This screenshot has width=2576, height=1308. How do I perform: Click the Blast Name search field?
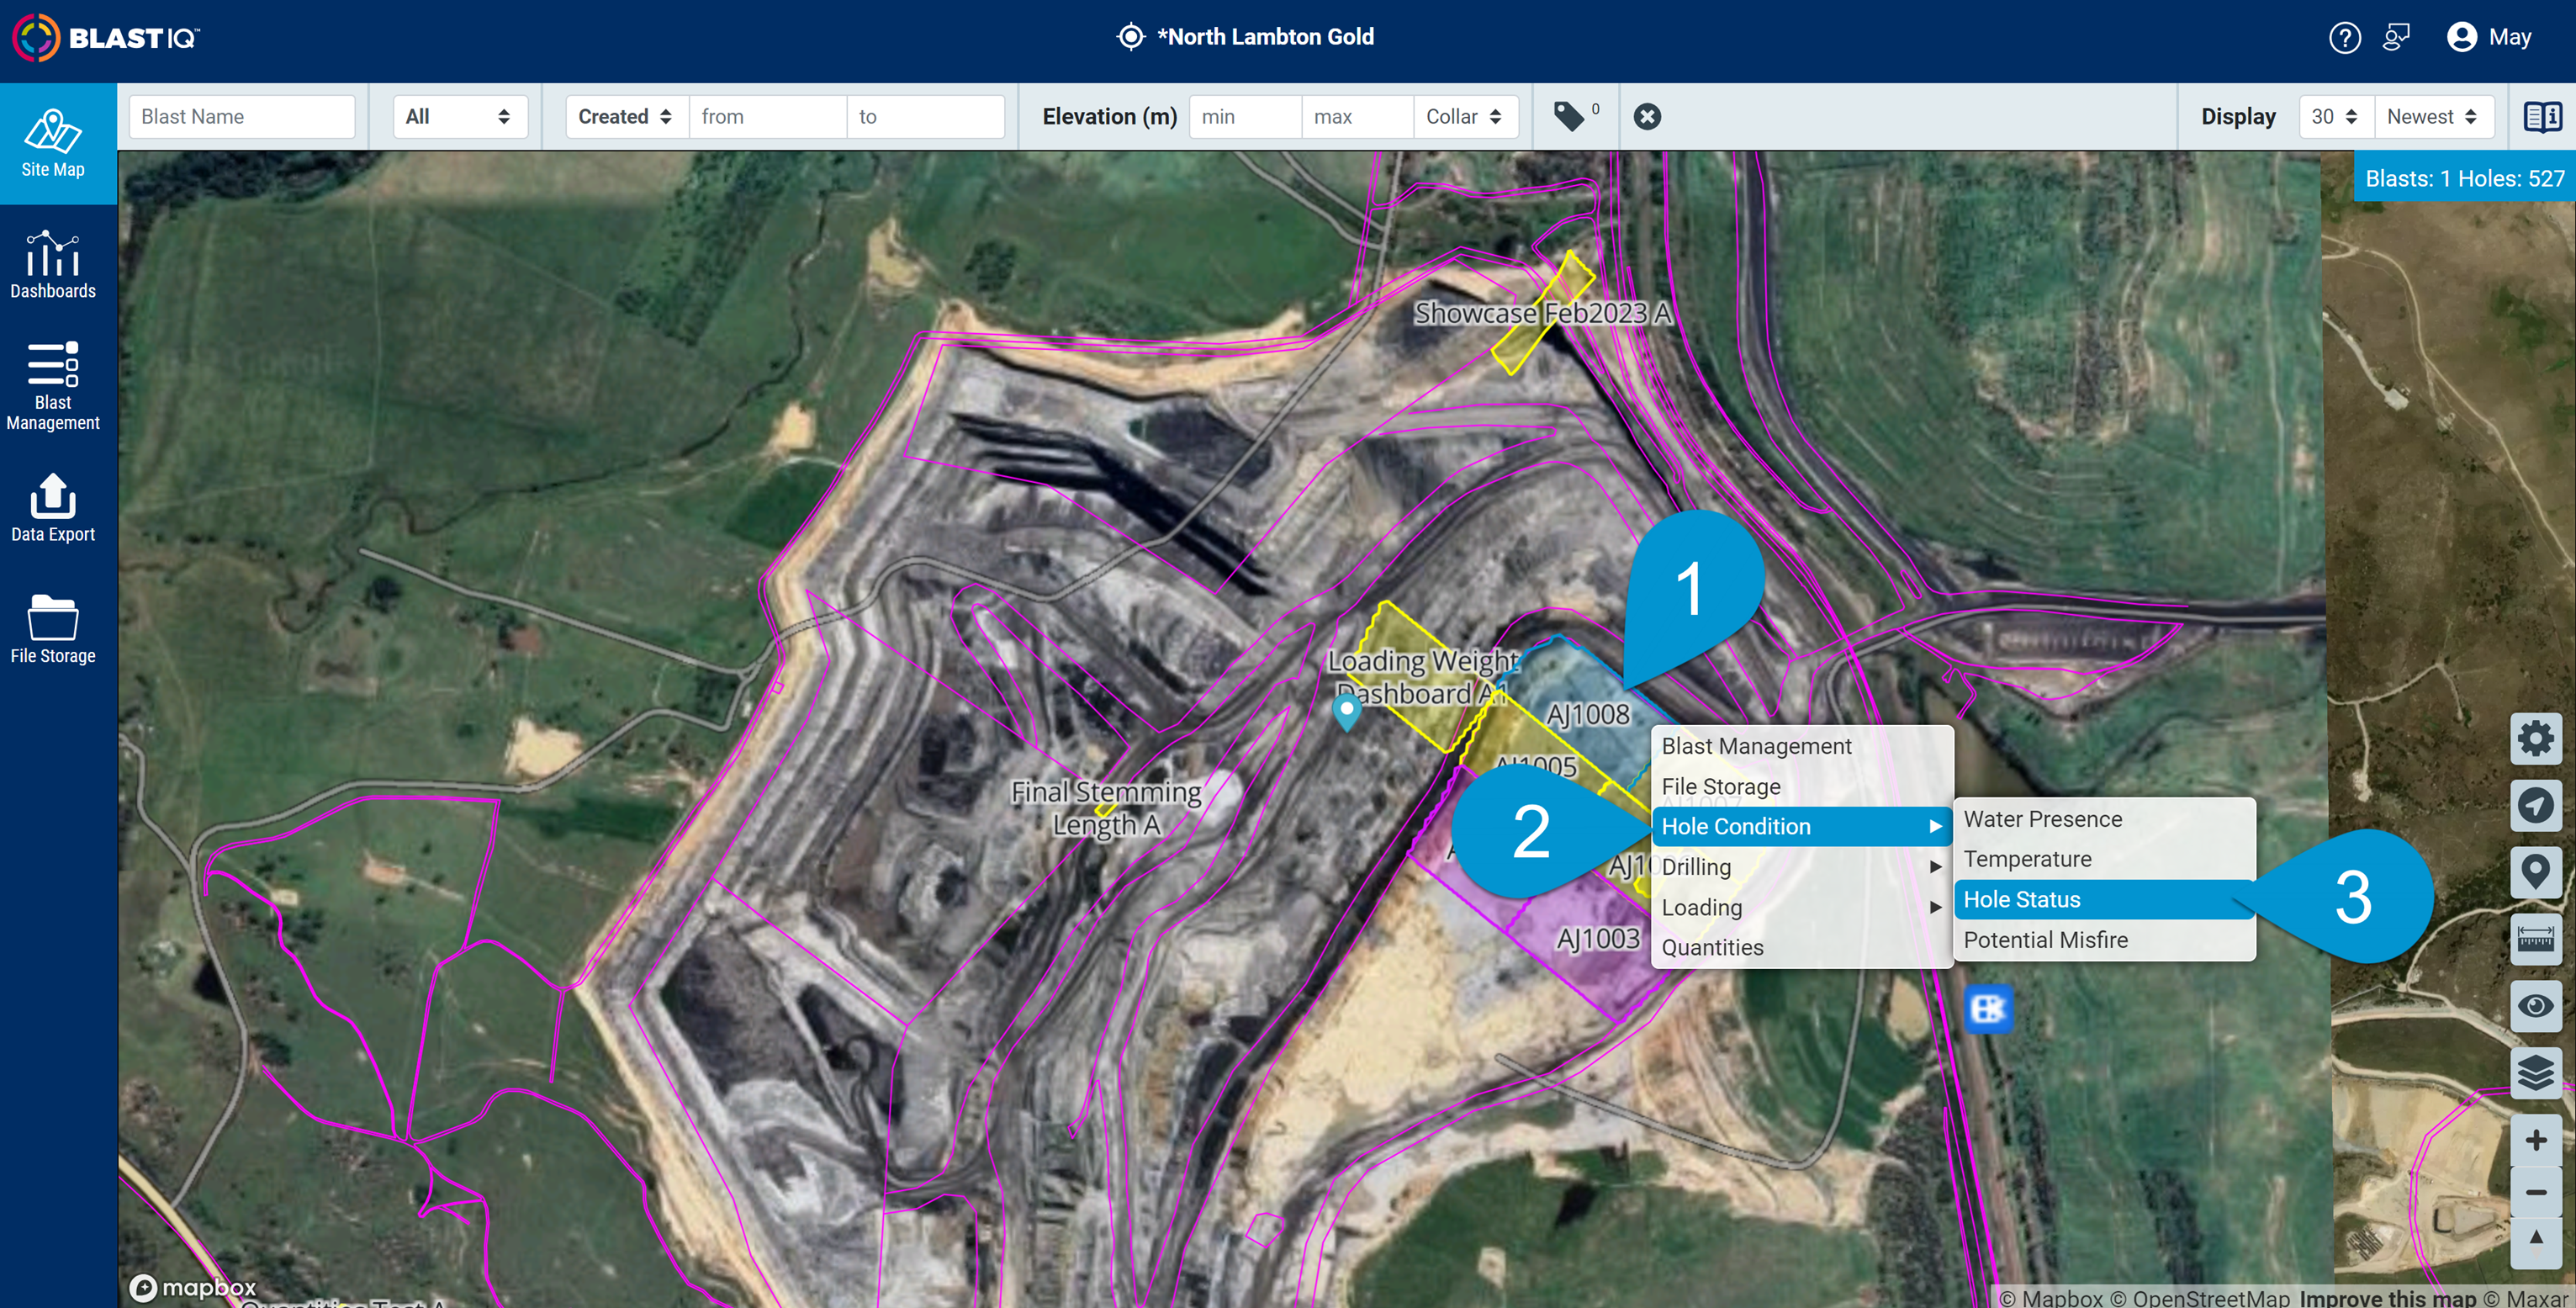point(242,117)
